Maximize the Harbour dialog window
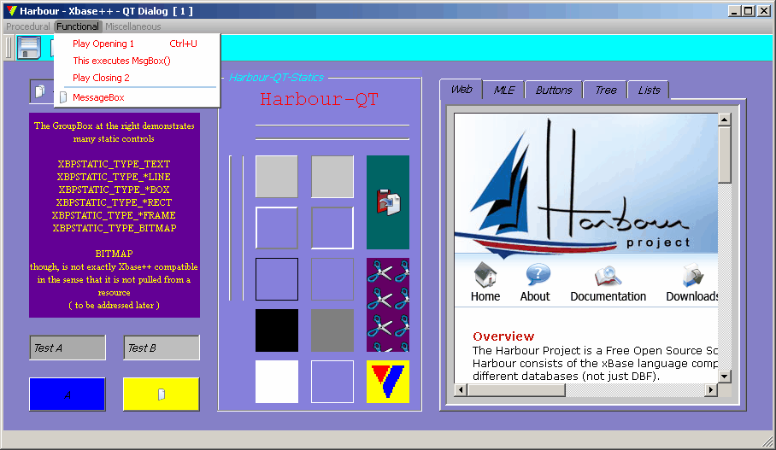 pos(749,11)
